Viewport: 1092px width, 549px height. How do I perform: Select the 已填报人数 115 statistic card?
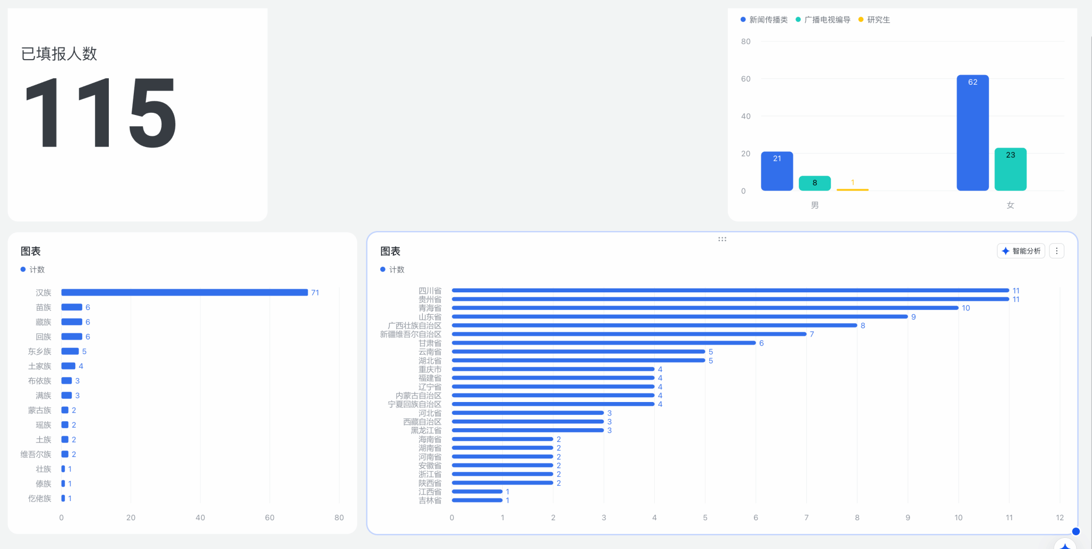(x=138, y=114)
